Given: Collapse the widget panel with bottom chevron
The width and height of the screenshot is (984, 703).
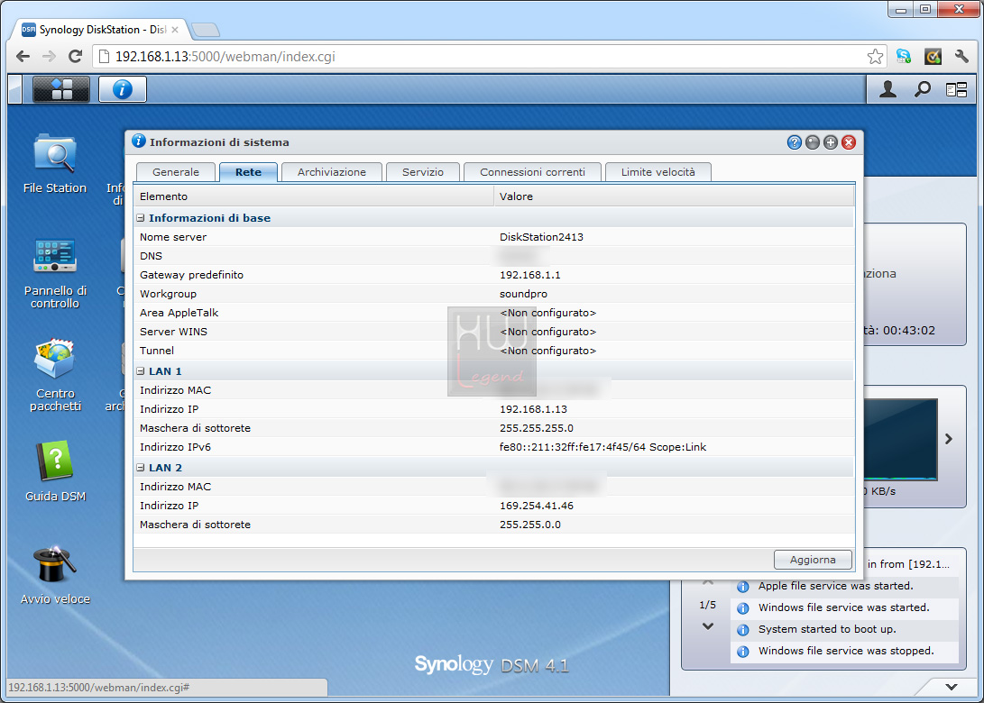Looking at the screenshot, I should pyautogui.click(x=952, y=687).
